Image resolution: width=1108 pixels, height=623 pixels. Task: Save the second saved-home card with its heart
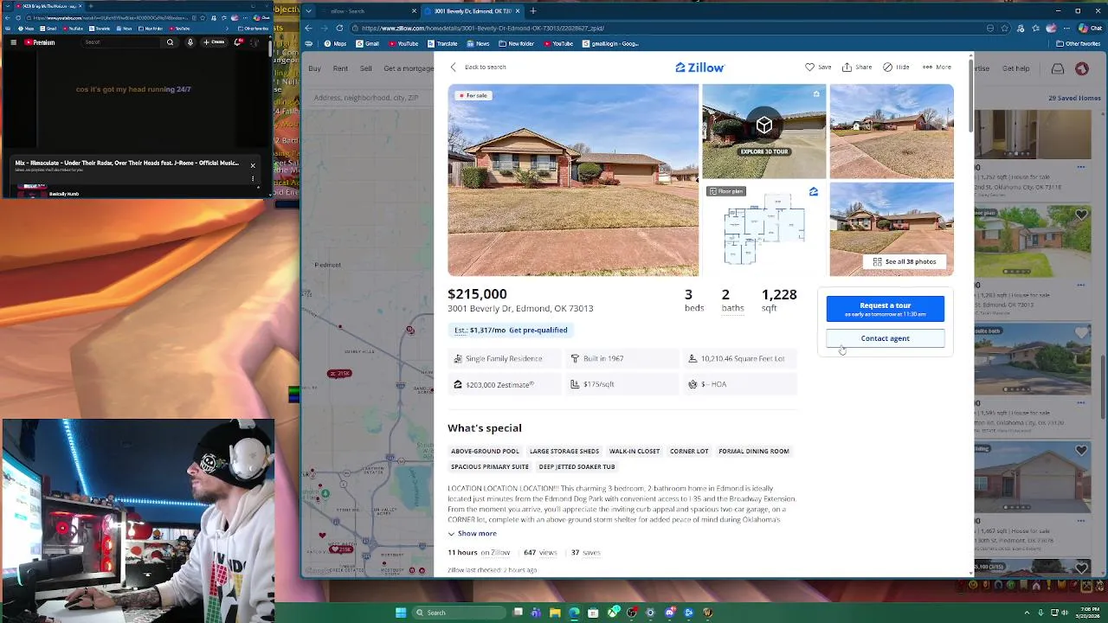point(1081,215)
